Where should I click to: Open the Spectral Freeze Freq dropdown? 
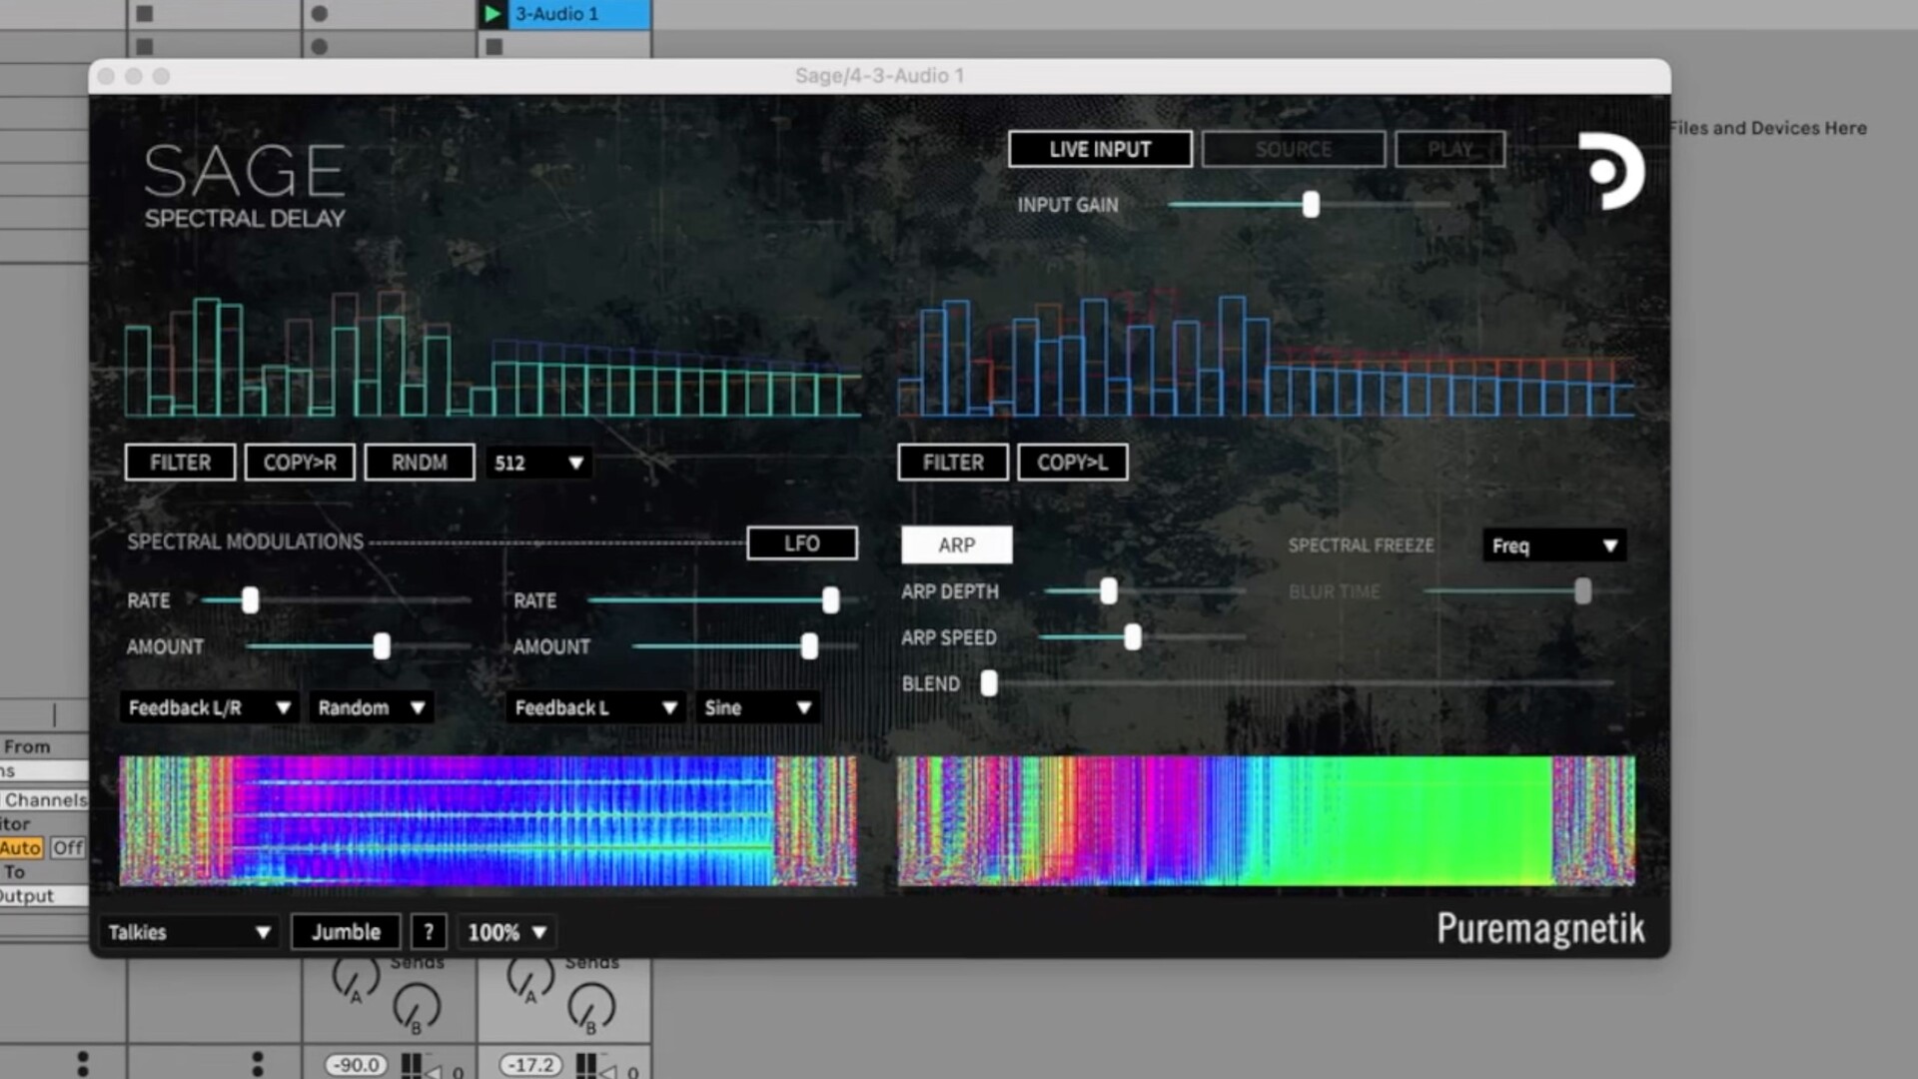pos(1553,545)
